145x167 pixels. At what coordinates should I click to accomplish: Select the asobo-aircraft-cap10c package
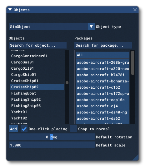[x=102, y=100]
